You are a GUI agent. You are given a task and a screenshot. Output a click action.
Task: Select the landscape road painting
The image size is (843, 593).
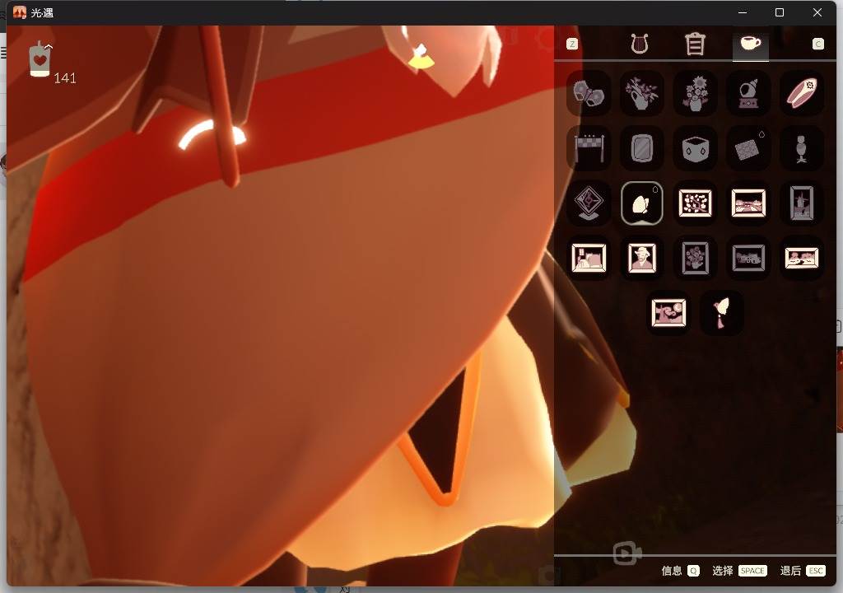point(748,203)
